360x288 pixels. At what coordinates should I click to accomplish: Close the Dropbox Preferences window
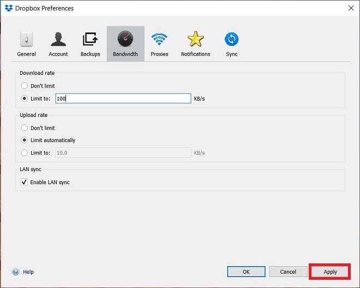(351, 8)
